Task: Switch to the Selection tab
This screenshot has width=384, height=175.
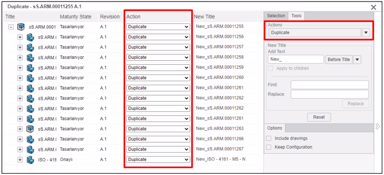Action: tap(276, 16)
